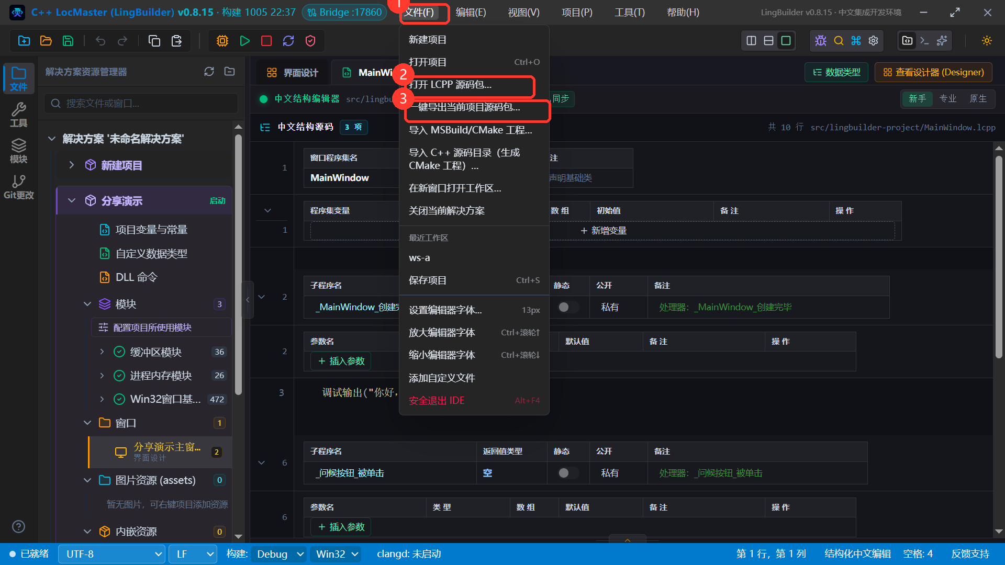1005x565 pixels.
Task: Click the solution explorer vertical scrollbar
Action: point(239,264)
